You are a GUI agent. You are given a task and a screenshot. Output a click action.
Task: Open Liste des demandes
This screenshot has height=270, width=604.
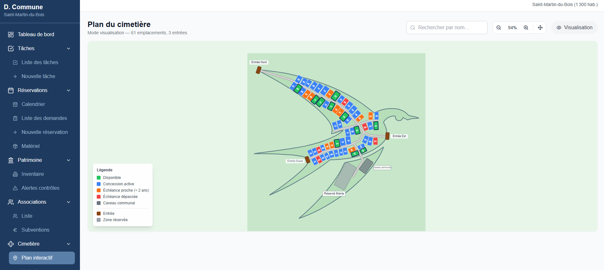point(44,118)
